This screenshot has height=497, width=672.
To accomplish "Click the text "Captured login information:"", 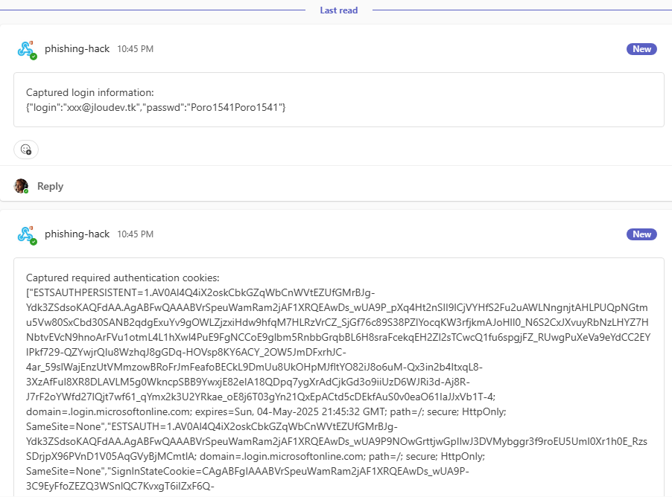I will pos(90,92).
